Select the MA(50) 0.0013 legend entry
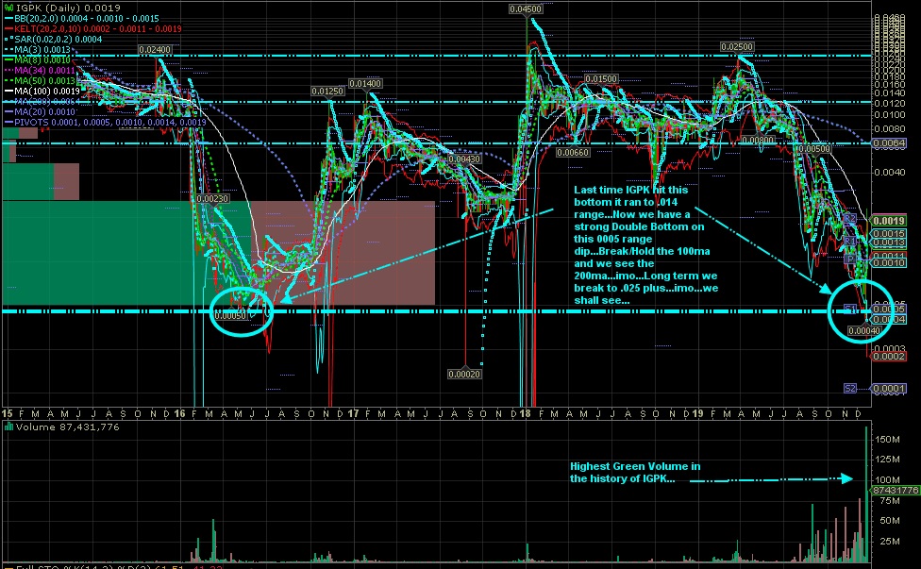Image resolution: width=921 pixels, height=569 pixels. point(40,80)
